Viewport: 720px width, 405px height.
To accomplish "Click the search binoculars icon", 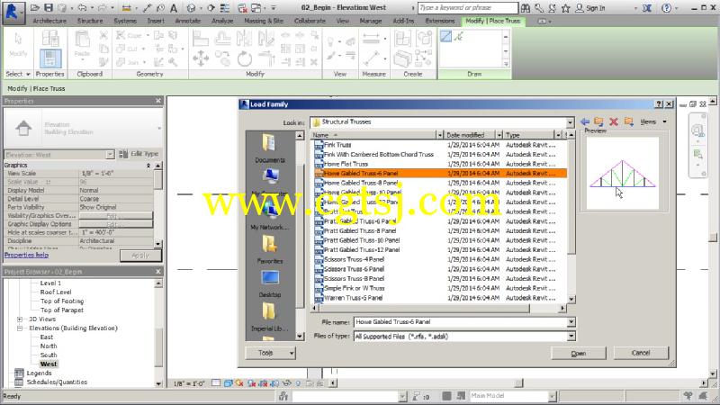I will (x=526, y=8).
